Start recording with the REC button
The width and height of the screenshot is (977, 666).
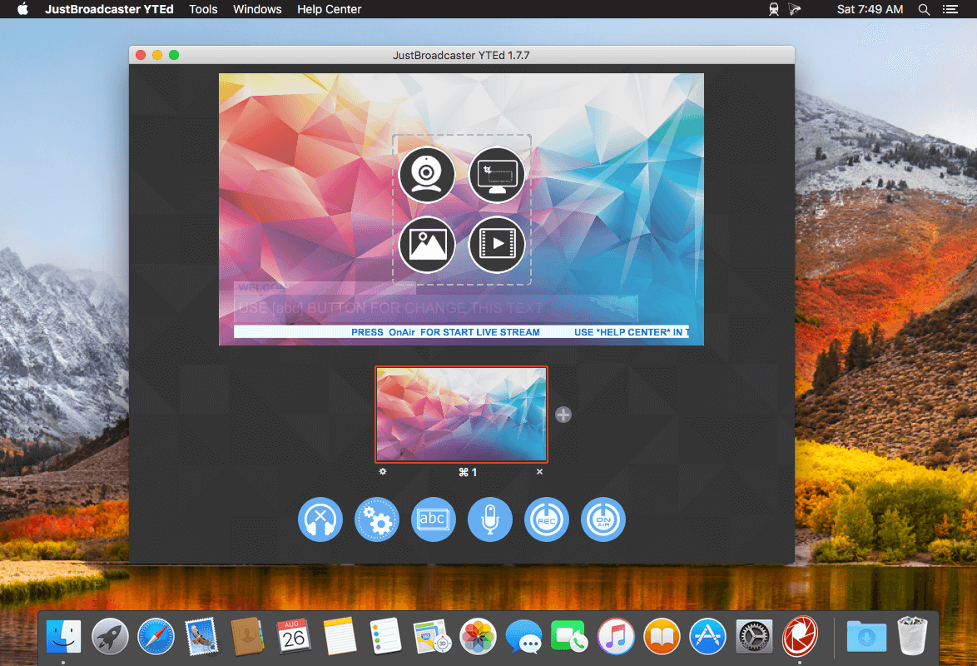(x=547, y=519)
